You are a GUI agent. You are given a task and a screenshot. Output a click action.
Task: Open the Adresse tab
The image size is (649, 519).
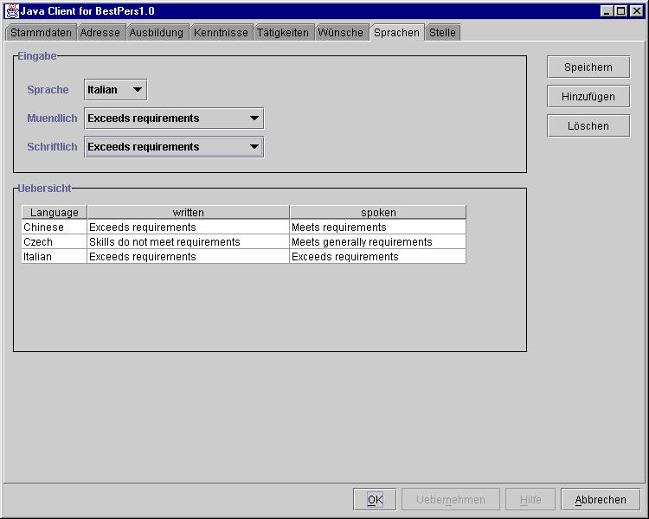[x=100, y=33]
